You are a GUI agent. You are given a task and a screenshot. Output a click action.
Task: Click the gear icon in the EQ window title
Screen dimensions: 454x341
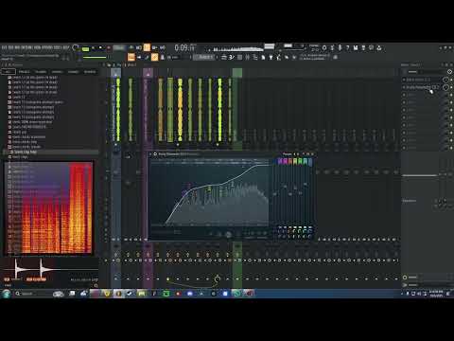[155, 154]
